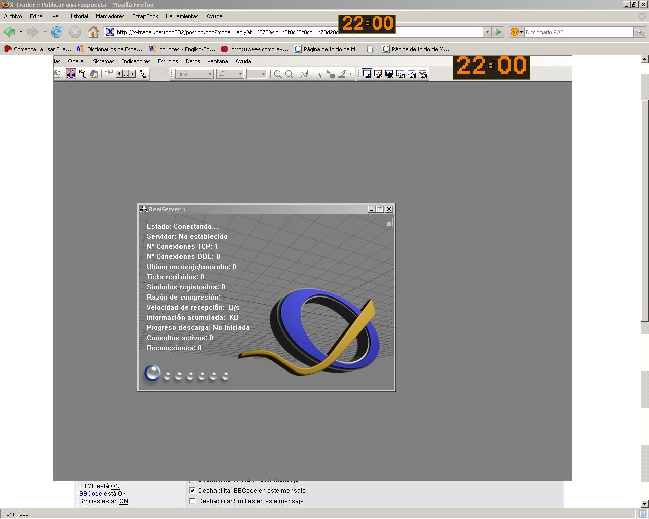Click the right scroll arrow button in the trading toolbar
This screenshot has width=649, height=519.
(x=132, y=74)
